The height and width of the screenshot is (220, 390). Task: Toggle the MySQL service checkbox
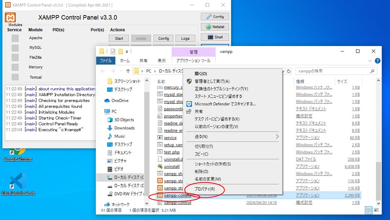[15, 48]
